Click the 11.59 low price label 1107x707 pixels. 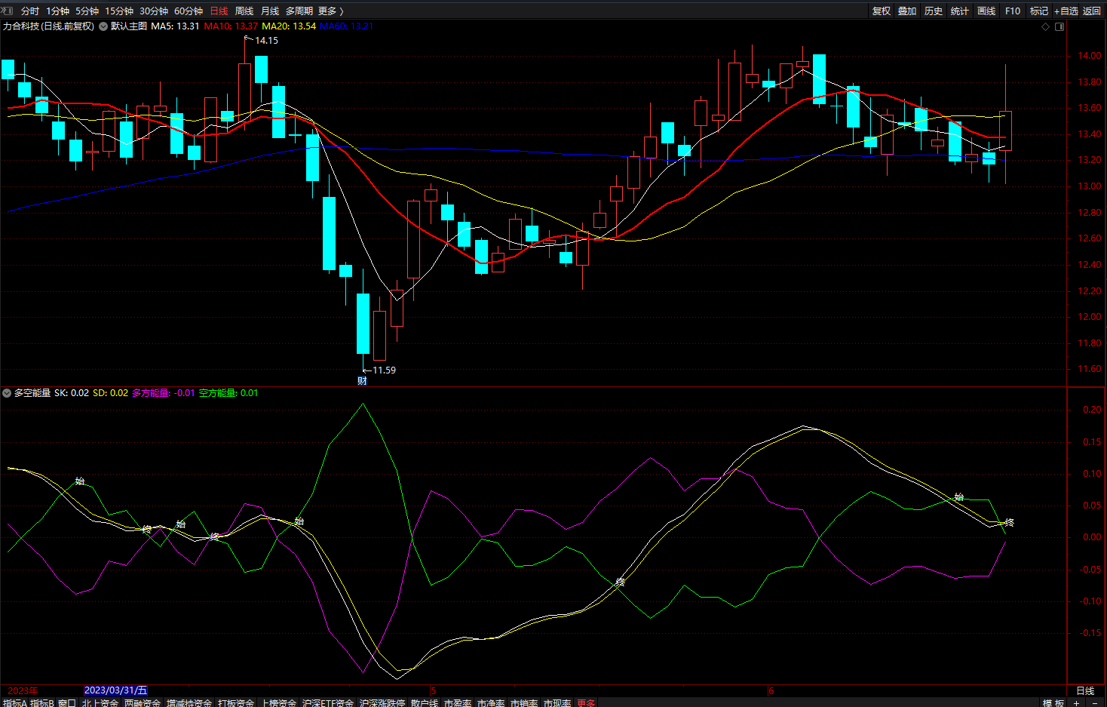point(384,370)
